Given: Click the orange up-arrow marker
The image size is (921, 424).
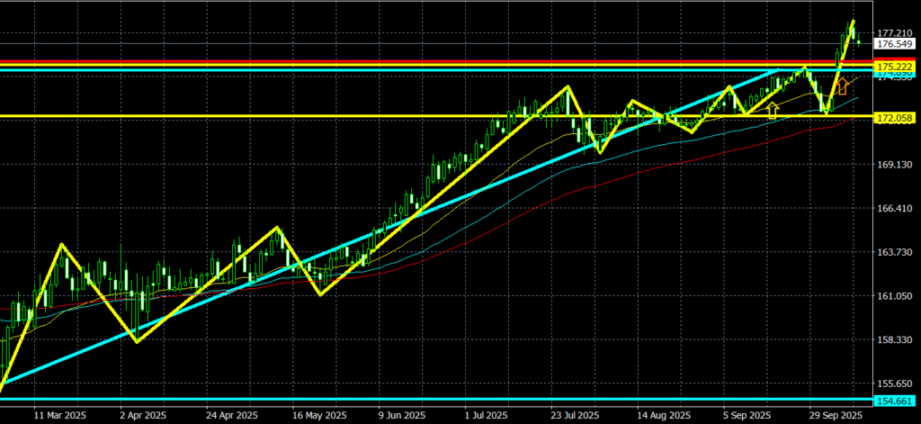Looking at the screenshot, I should coord(844,87).
